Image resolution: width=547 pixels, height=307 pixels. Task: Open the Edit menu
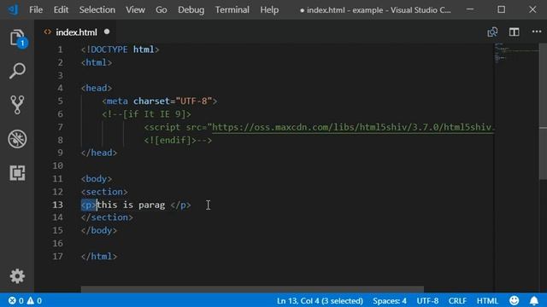coord(61,9)
